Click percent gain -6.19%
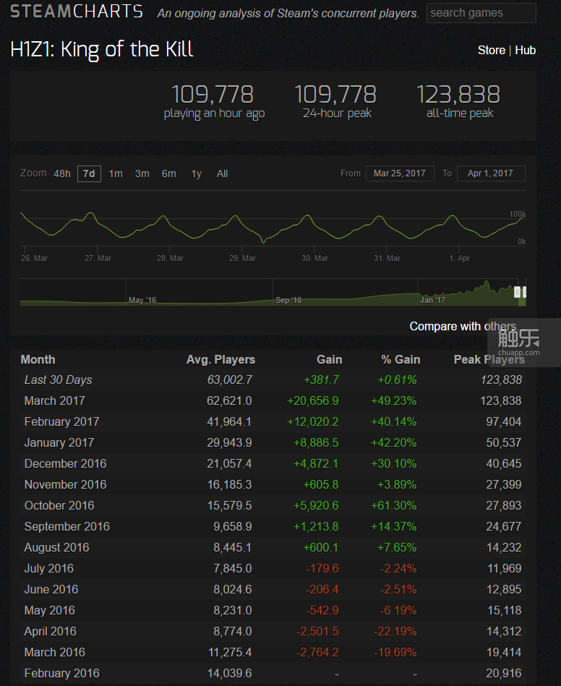Viewport: 561px width, 686px height. coord(398,611)
